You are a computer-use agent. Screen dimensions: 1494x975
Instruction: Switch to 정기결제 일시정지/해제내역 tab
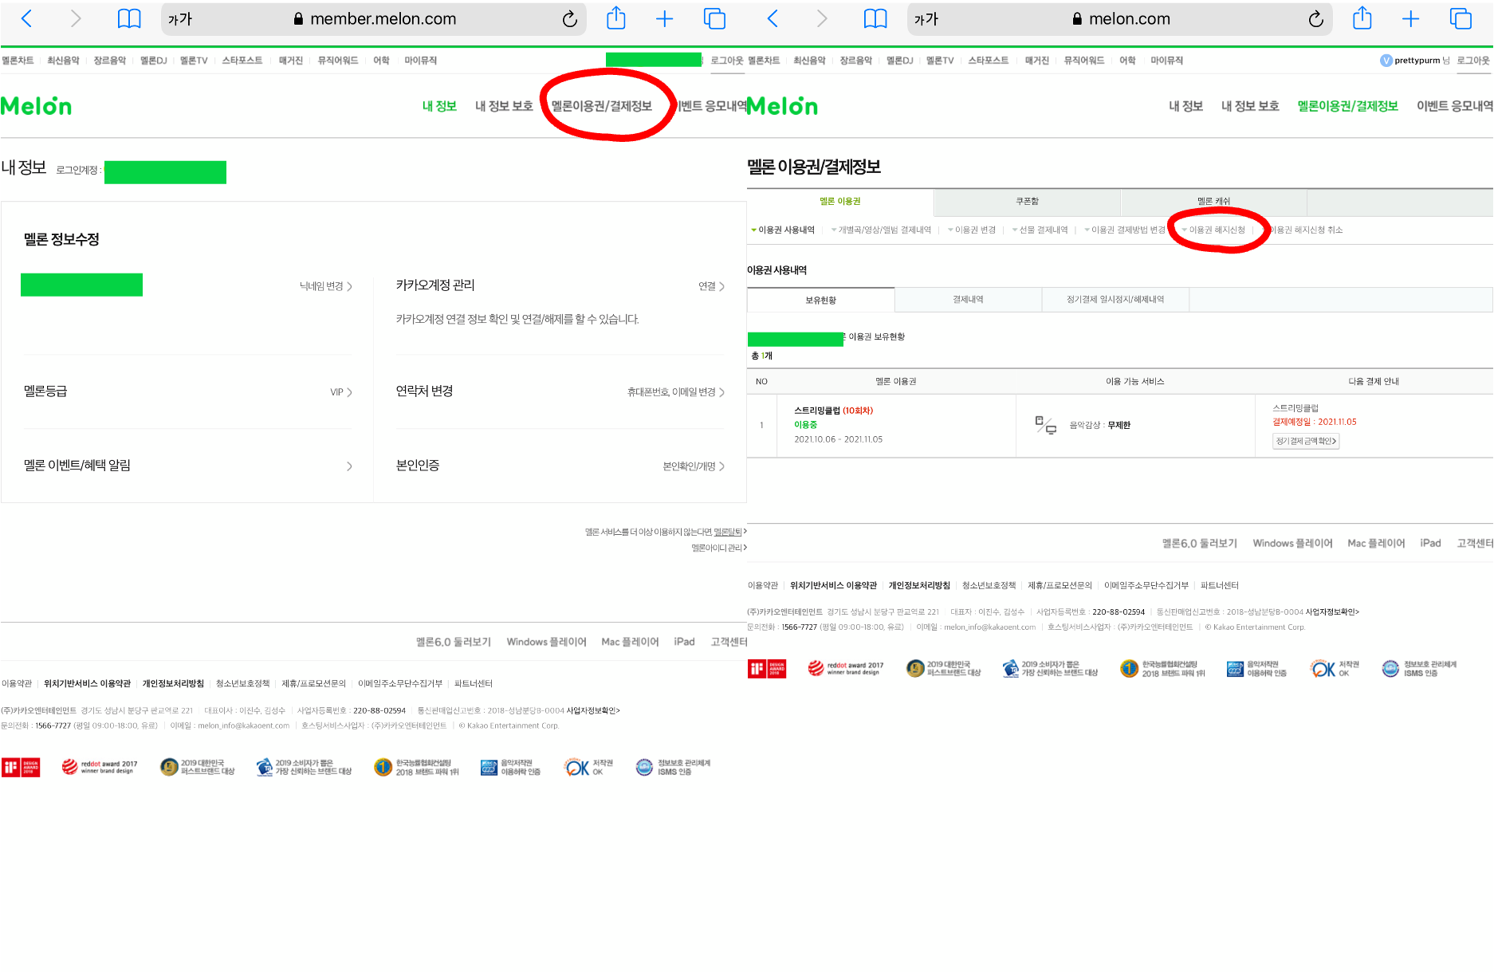coord(1115,300)
